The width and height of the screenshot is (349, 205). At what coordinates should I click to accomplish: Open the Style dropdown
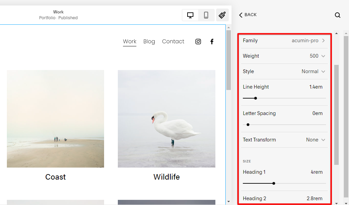pos(313,71)
